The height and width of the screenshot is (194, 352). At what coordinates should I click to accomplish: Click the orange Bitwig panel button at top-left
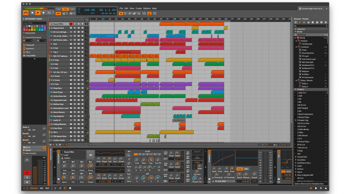(x=26, y=13)
